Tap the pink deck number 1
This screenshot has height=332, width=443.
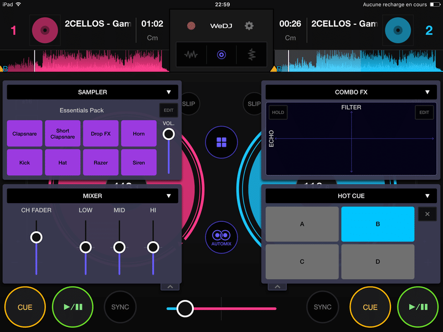(x=13, y=30)
